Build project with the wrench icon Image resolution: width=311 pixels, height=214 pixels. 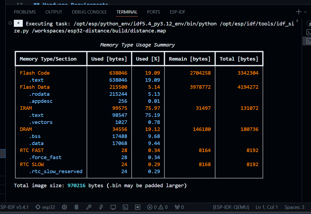tap(89, 207)
